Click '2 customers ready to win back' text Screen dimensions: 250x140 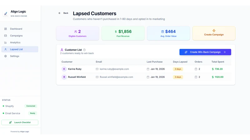click(x=77, y=53)
